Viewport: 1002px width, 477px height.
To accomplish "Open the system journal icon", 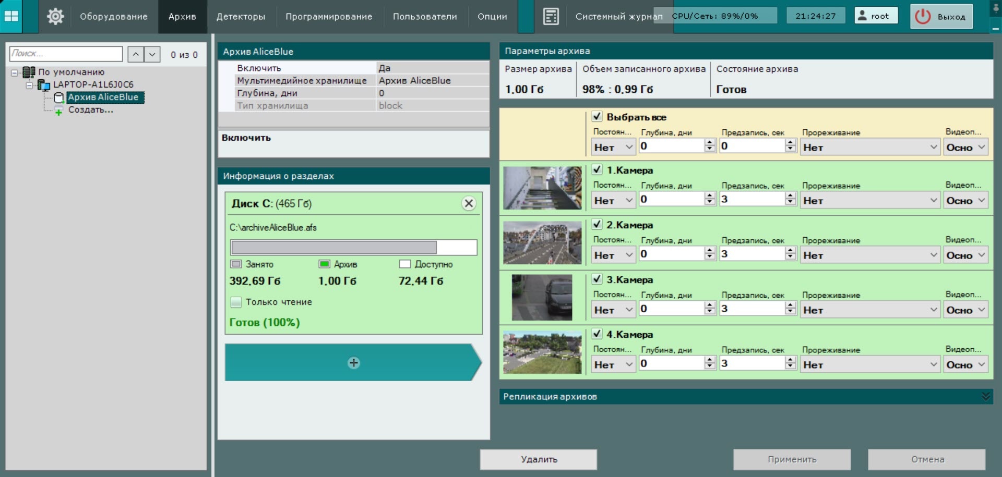I will (551, 16).
